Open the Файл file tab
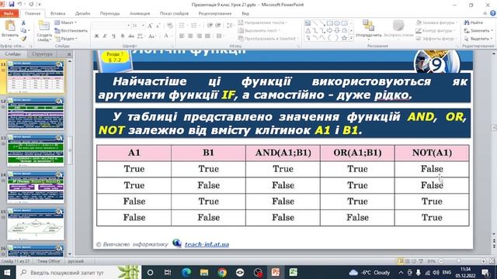 point(9,13)
